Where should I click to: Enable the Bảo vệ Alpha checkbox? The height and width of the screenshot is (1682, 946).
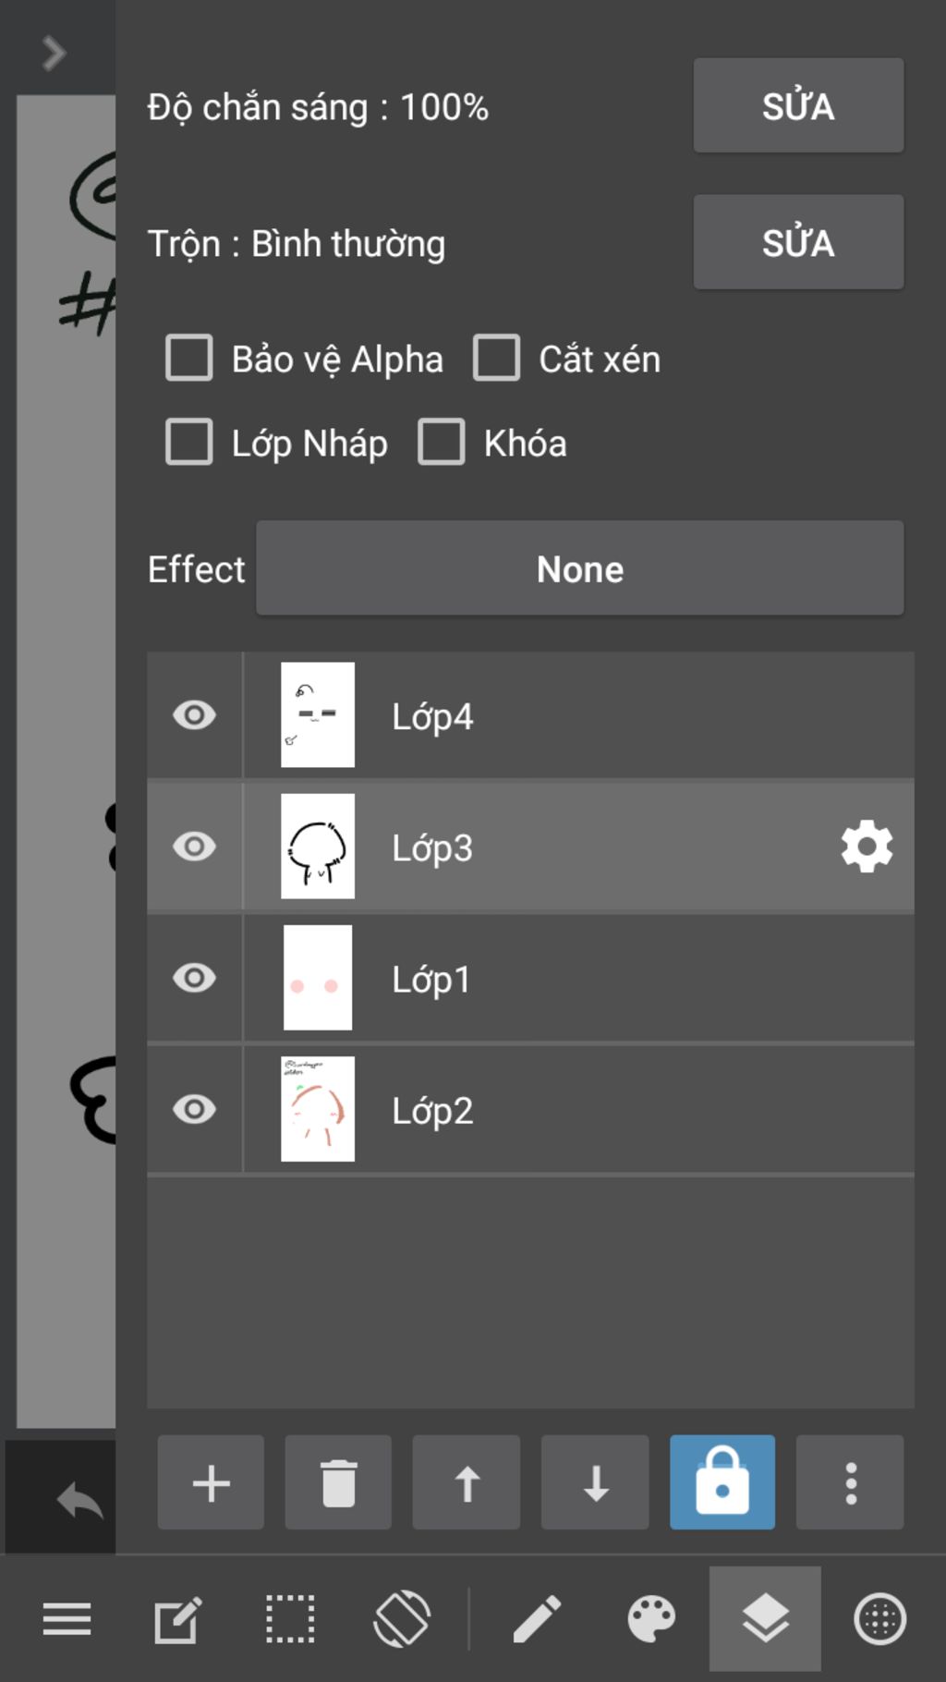click(x=189, y=358)
